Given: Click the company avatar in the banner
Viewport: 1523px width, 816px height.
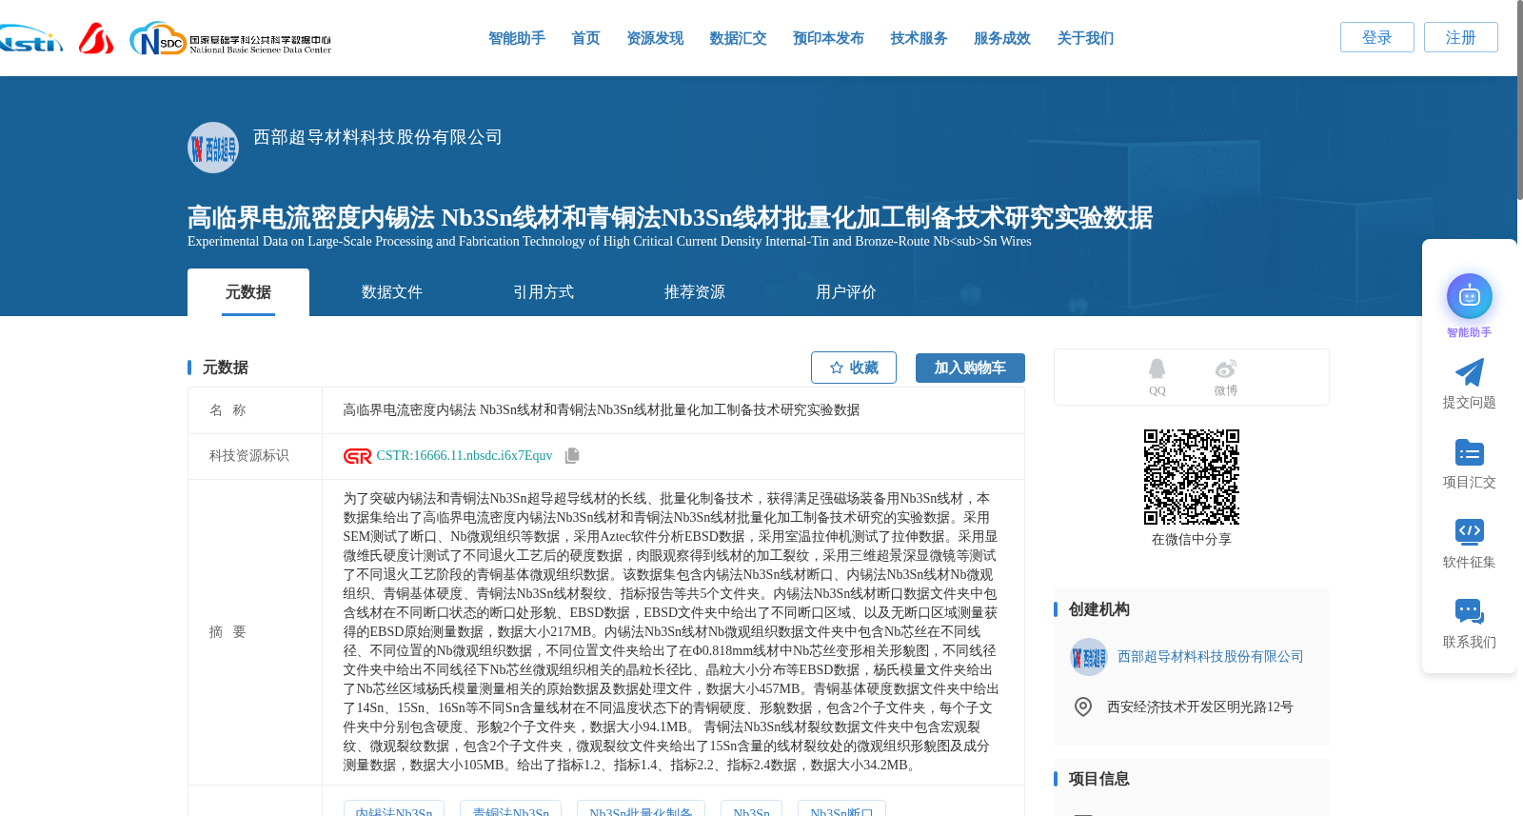Looking at the screenshot, I should pos(213,148).
